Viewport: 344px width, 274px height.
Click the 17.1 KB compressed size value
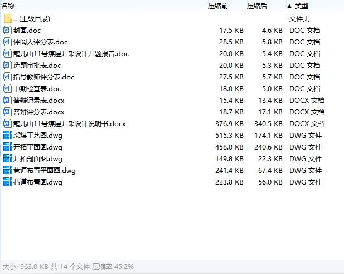click(x=270, y=112)
